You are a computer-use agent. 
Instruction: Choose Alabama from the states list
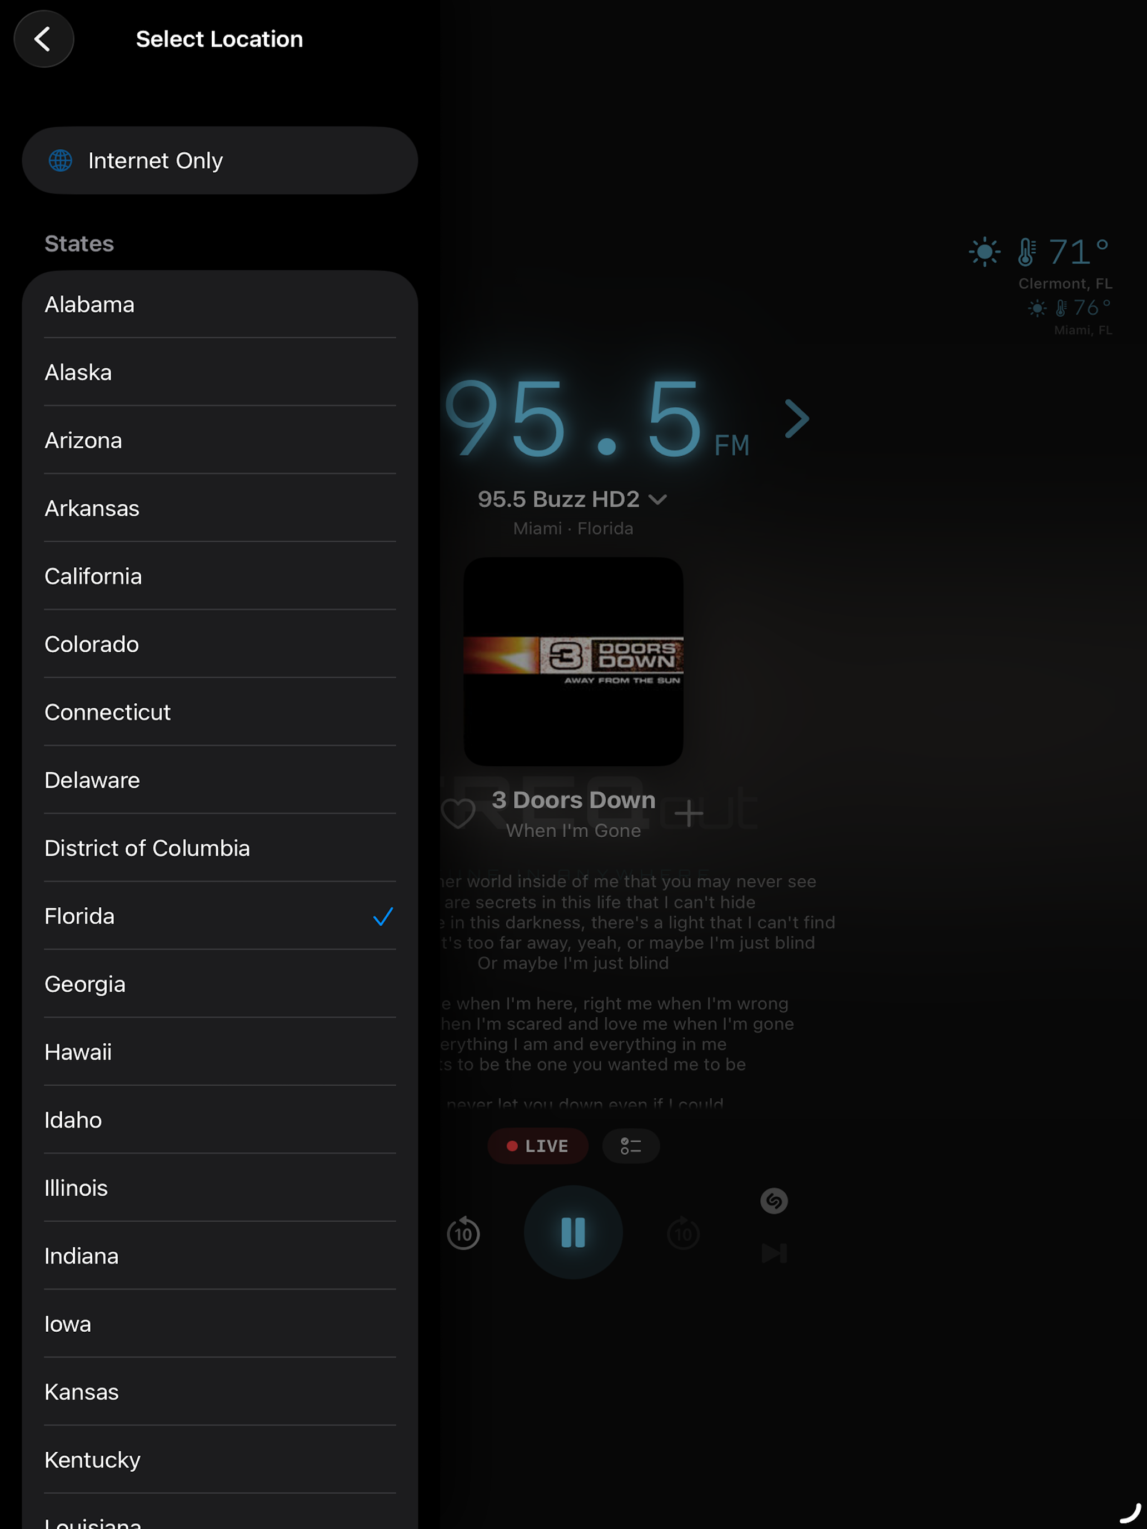(x=220, y=304)
